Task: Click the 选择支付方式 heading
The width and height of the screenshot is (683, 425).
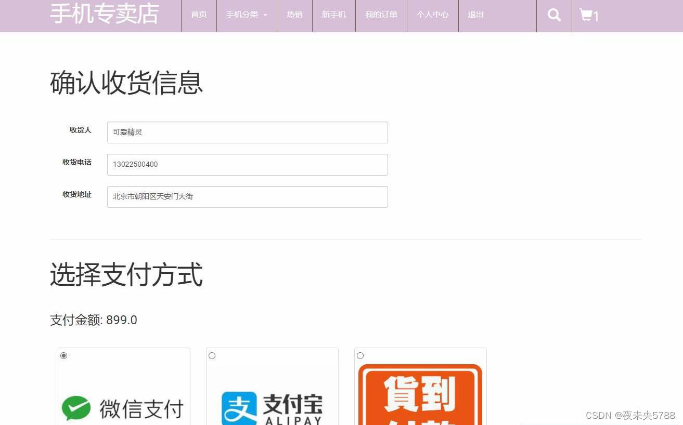Action: tap(126, 275)
